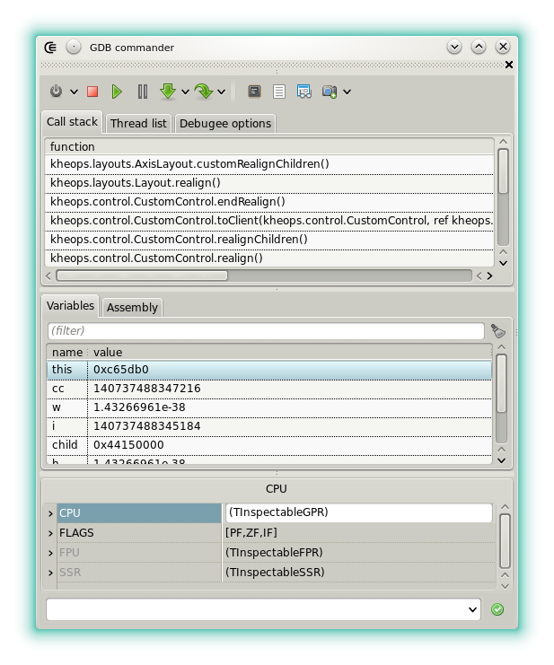The width and height of the screenshot is (554, 665).
Task: Click the variables filter input field
Action: point(265,331)
